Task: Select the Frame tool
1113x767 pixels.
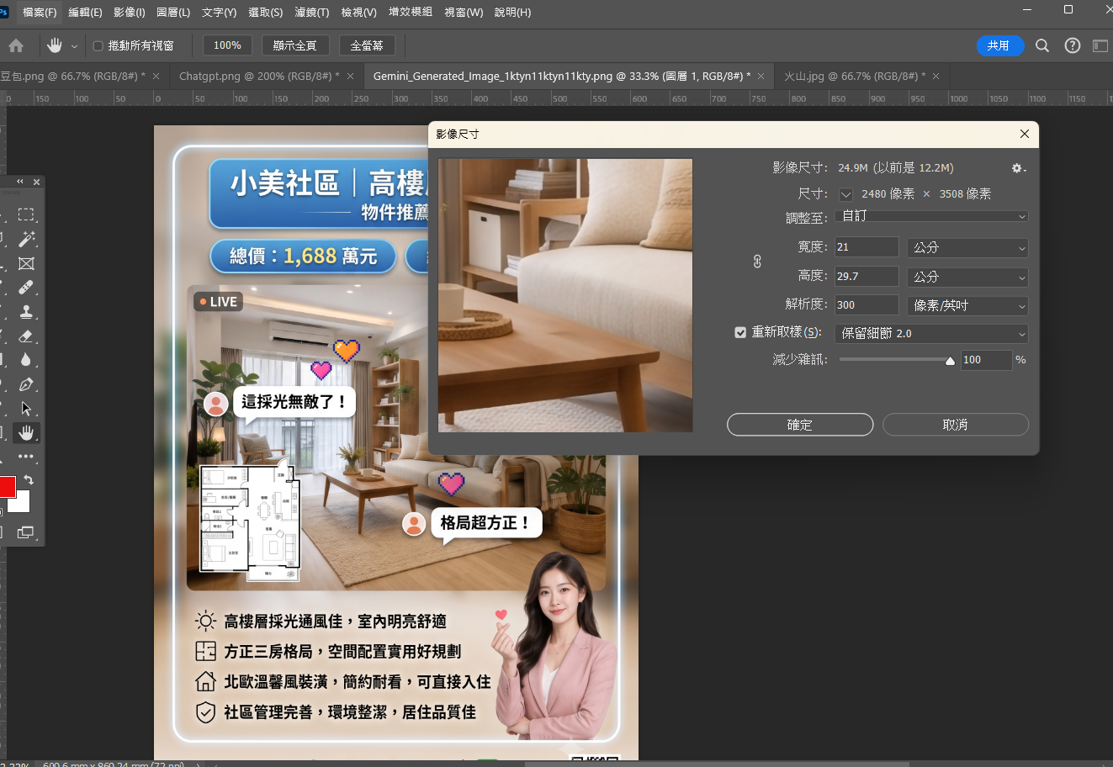Action: [26, 263]
